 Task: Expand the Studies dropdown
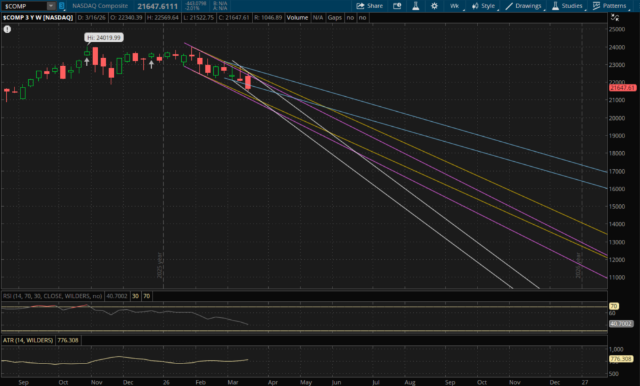pos(567,6)
